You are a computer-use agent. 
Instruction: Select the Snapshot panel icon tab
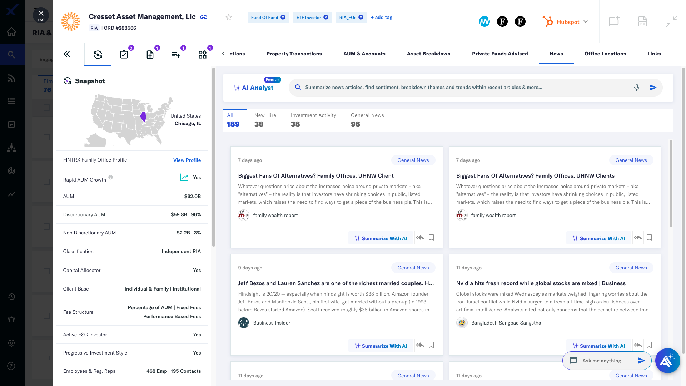(98, 55)
